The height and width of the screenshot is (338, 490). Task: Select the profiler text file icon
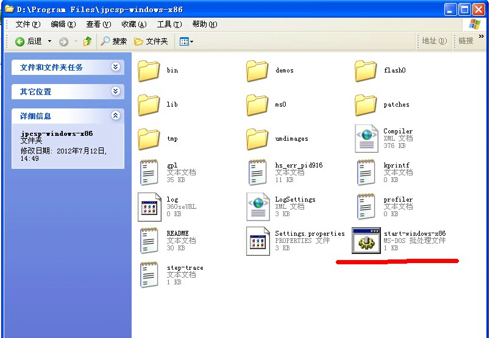[366, 206]
